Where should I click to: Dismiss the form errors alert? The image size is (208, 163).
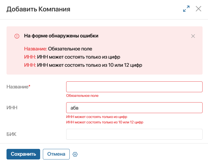tap(193, 36)
